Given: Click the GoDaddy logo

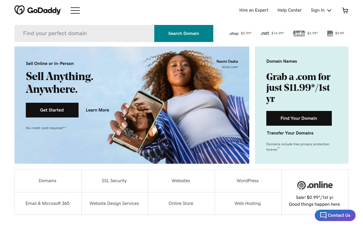Looking at the screenshot, I should tap(38, 10).
